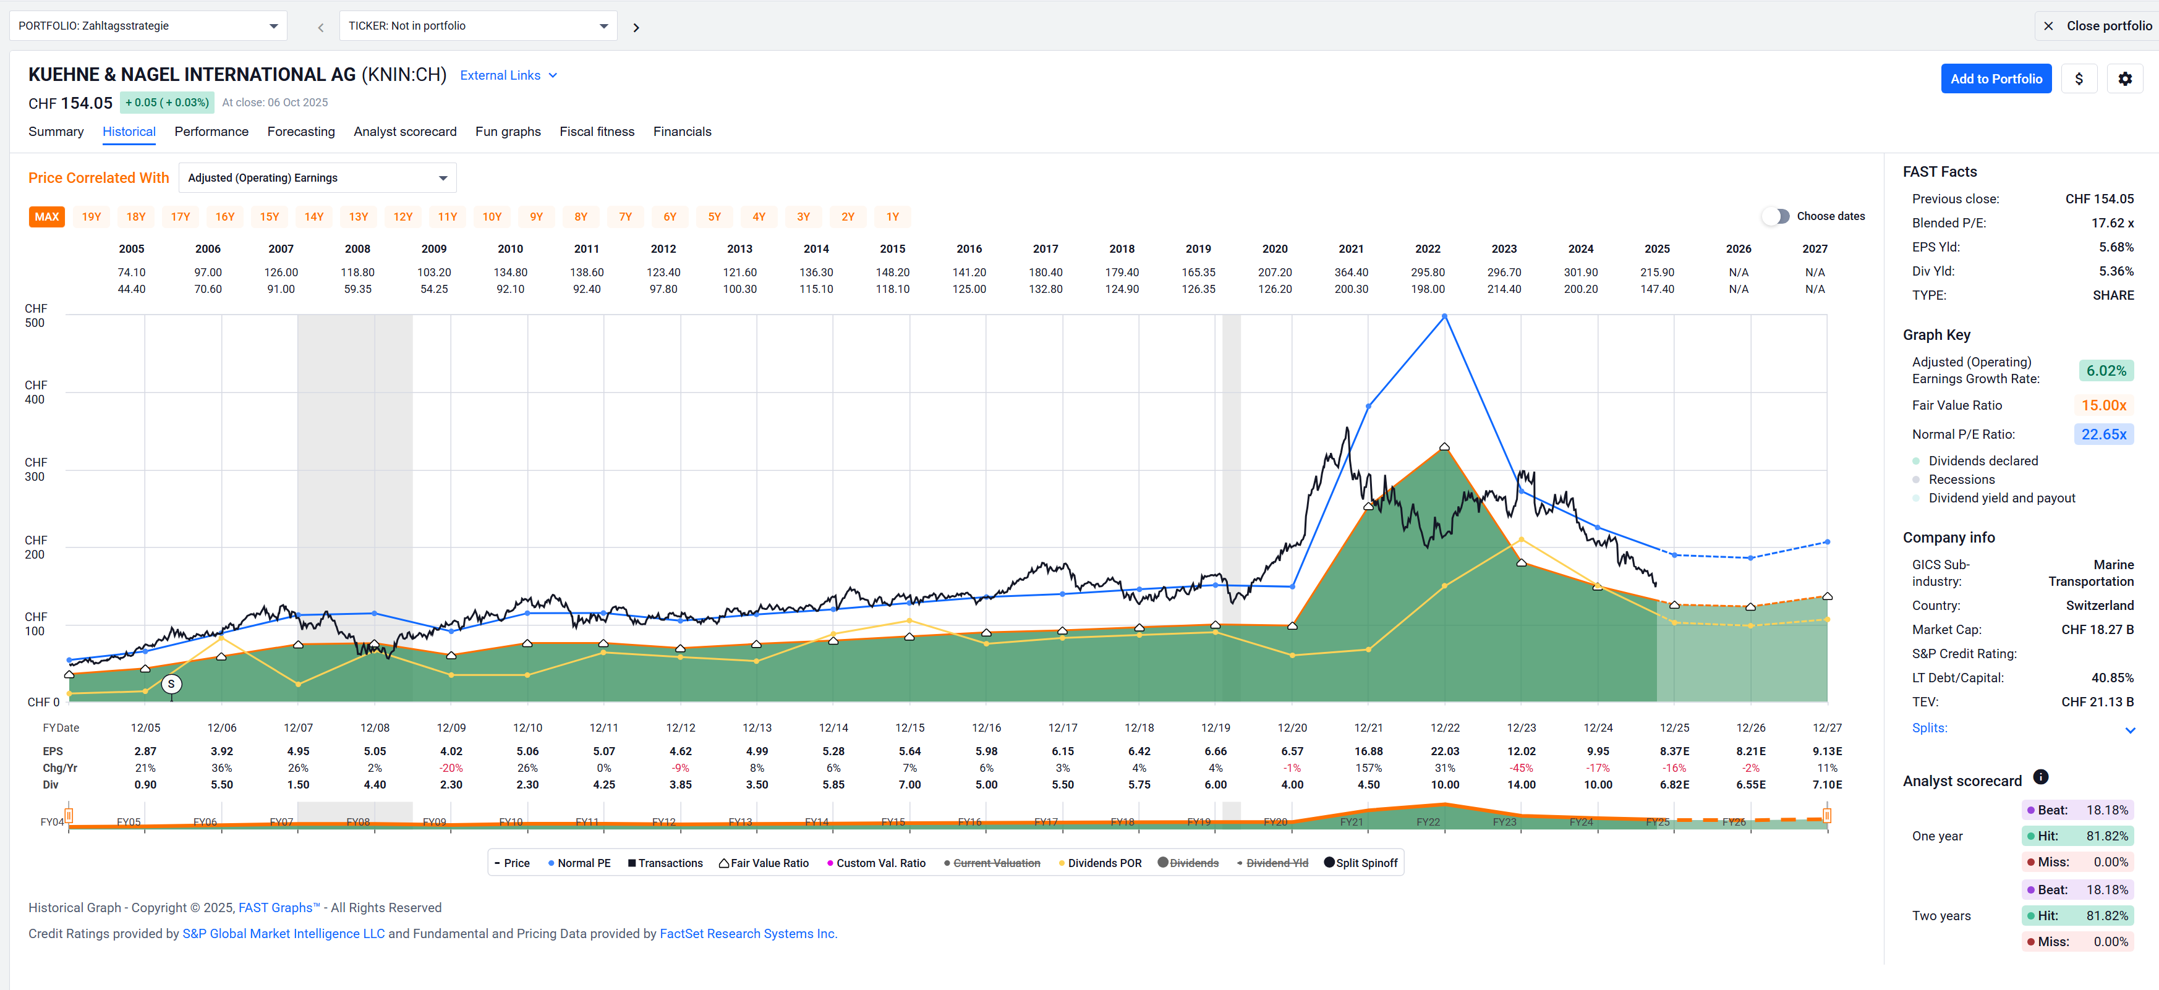Click the split spinoff S marker
2159x990 pixels.
click(x=171, y=684)
